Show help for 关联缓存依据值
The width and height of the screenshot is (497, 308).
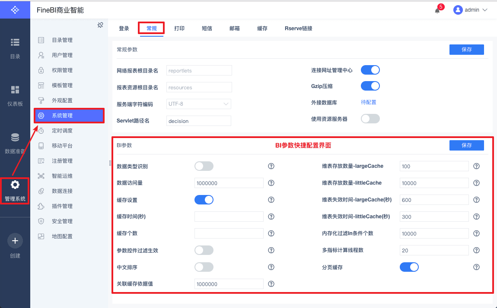point(271,284)
